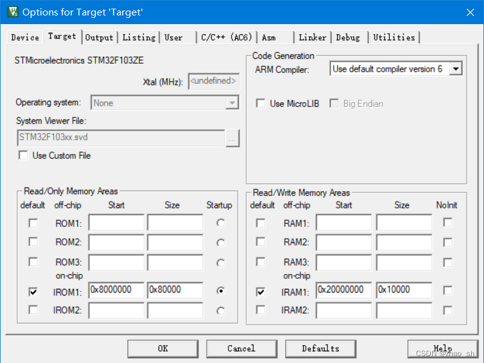Switch to the C/C++ (AC6) tab

(227, 38)
